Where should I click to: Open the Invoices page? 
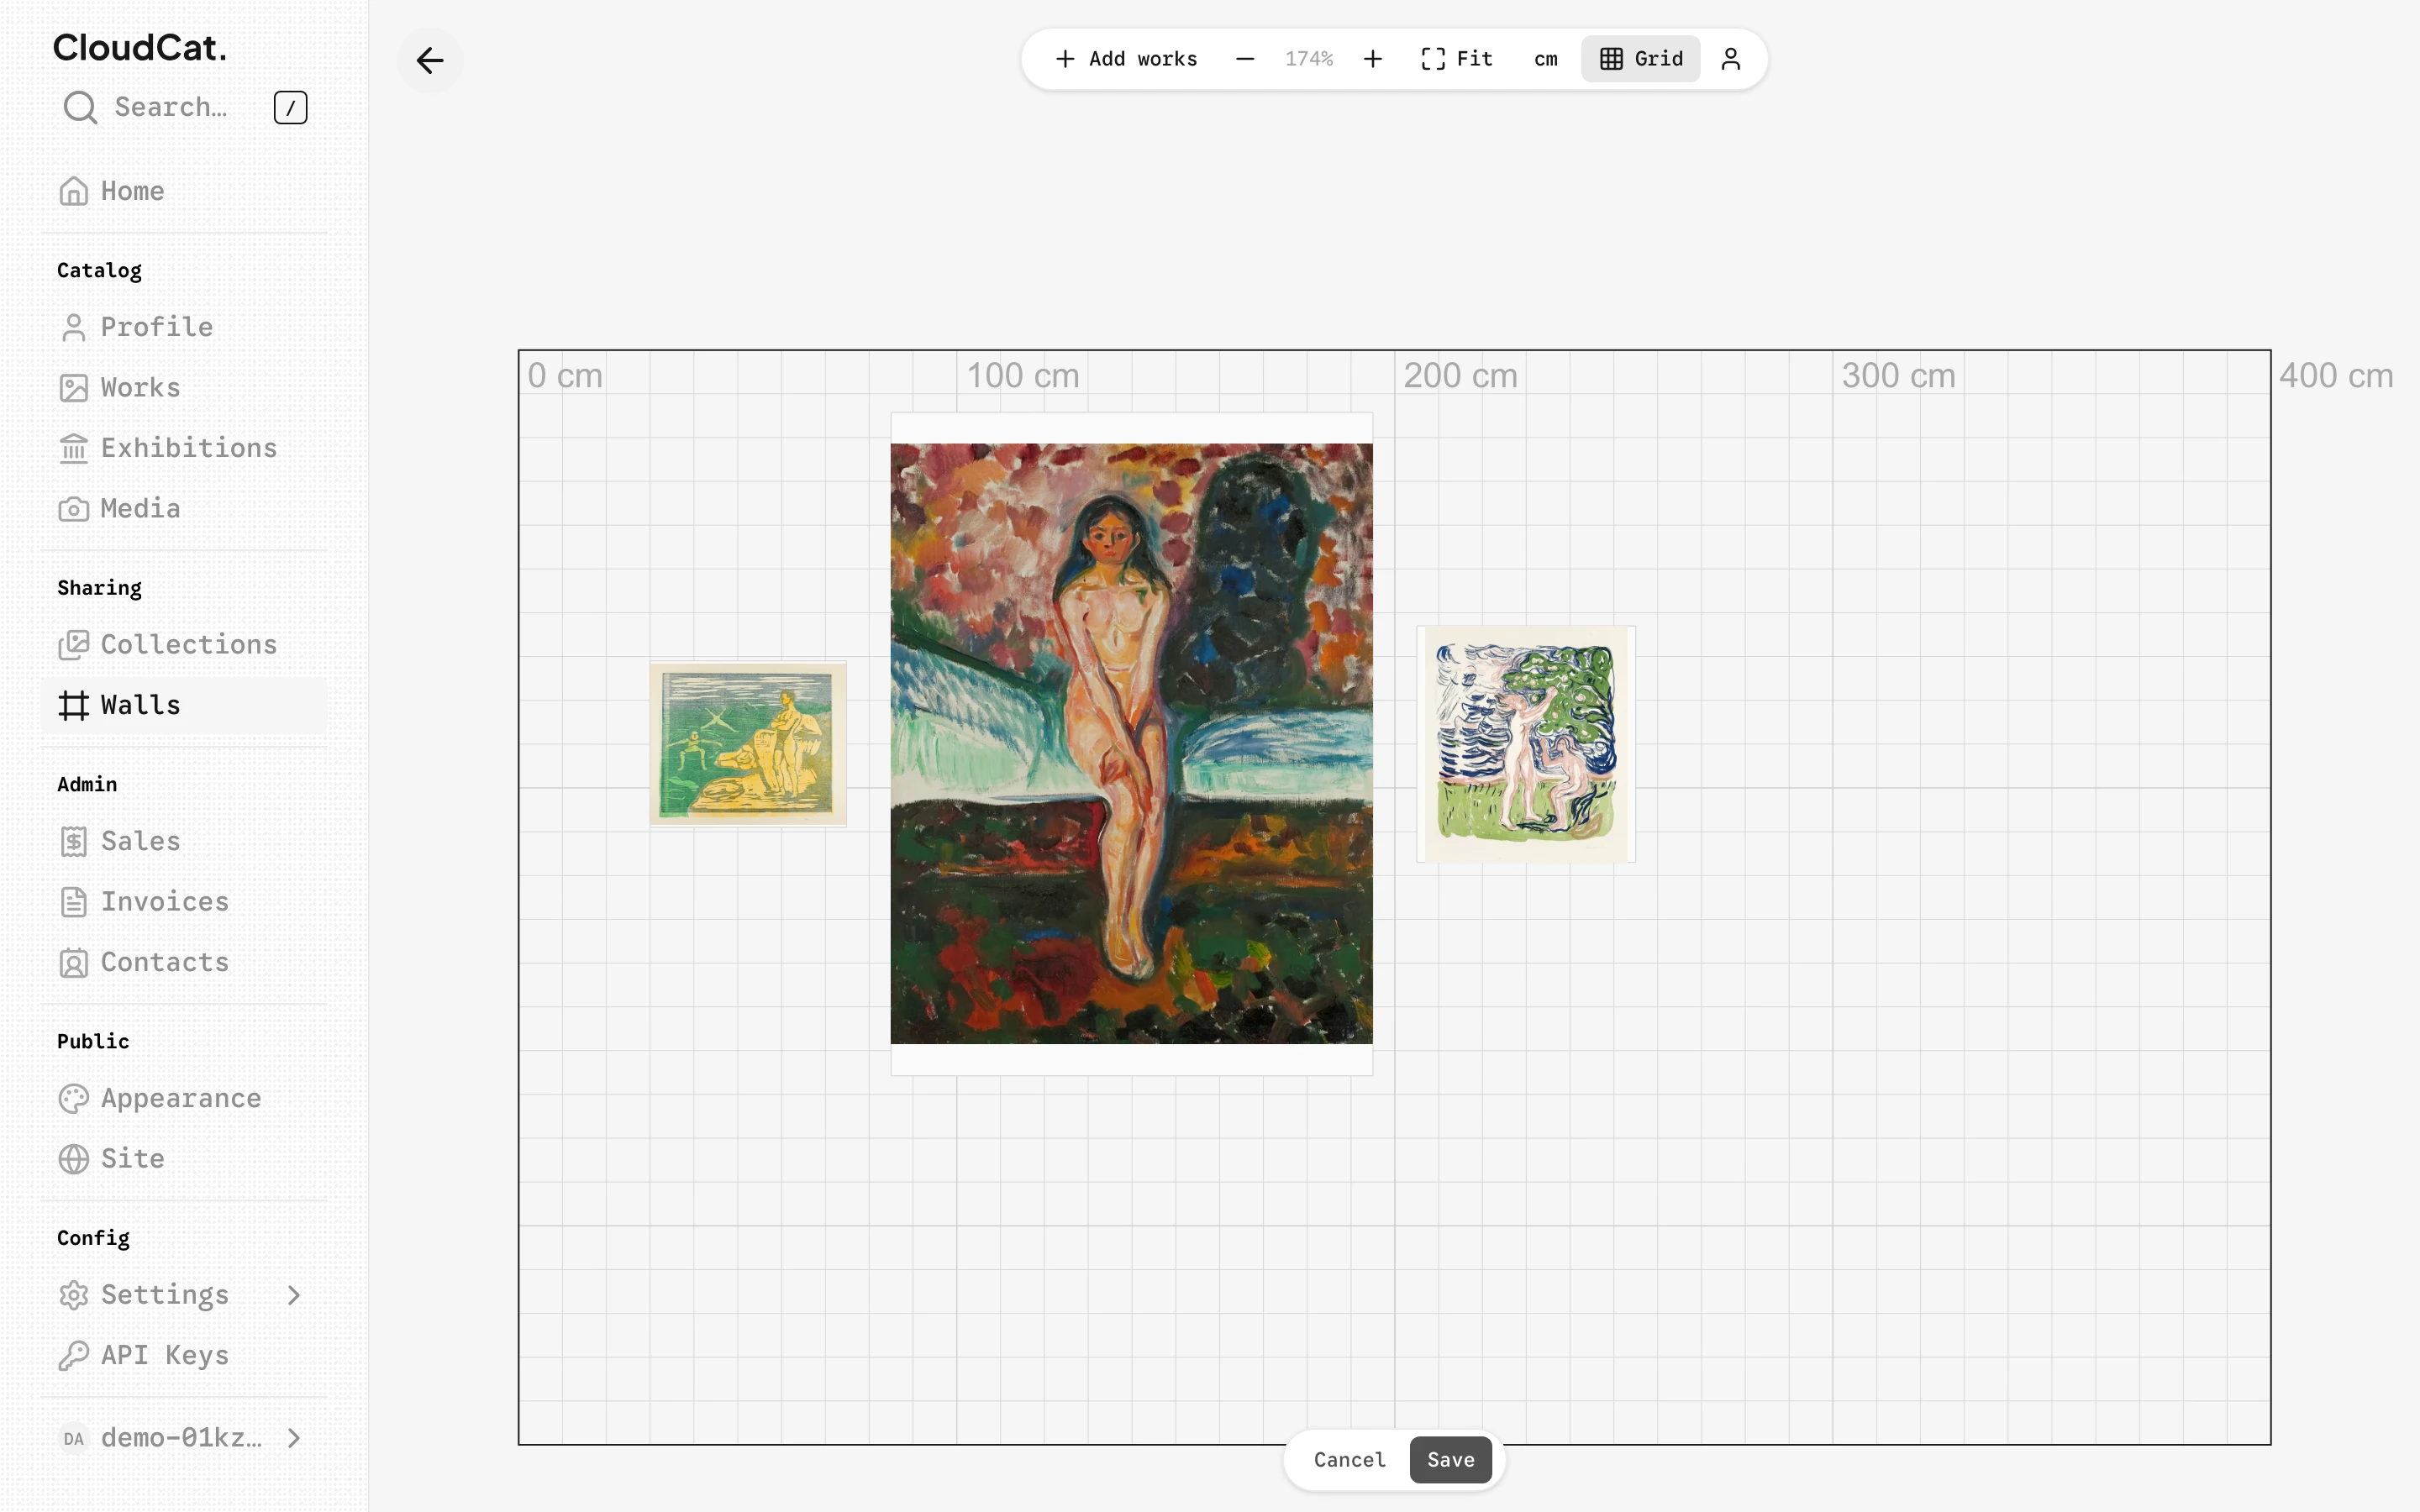(x=184, y=902)
